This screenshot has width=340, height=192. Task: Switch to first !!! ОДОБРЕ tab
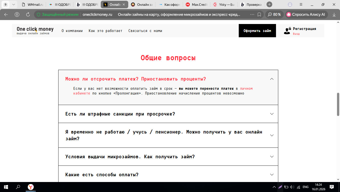point(59,4)
